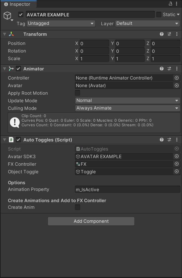Toggle the Static checkbox

(159, 15)
